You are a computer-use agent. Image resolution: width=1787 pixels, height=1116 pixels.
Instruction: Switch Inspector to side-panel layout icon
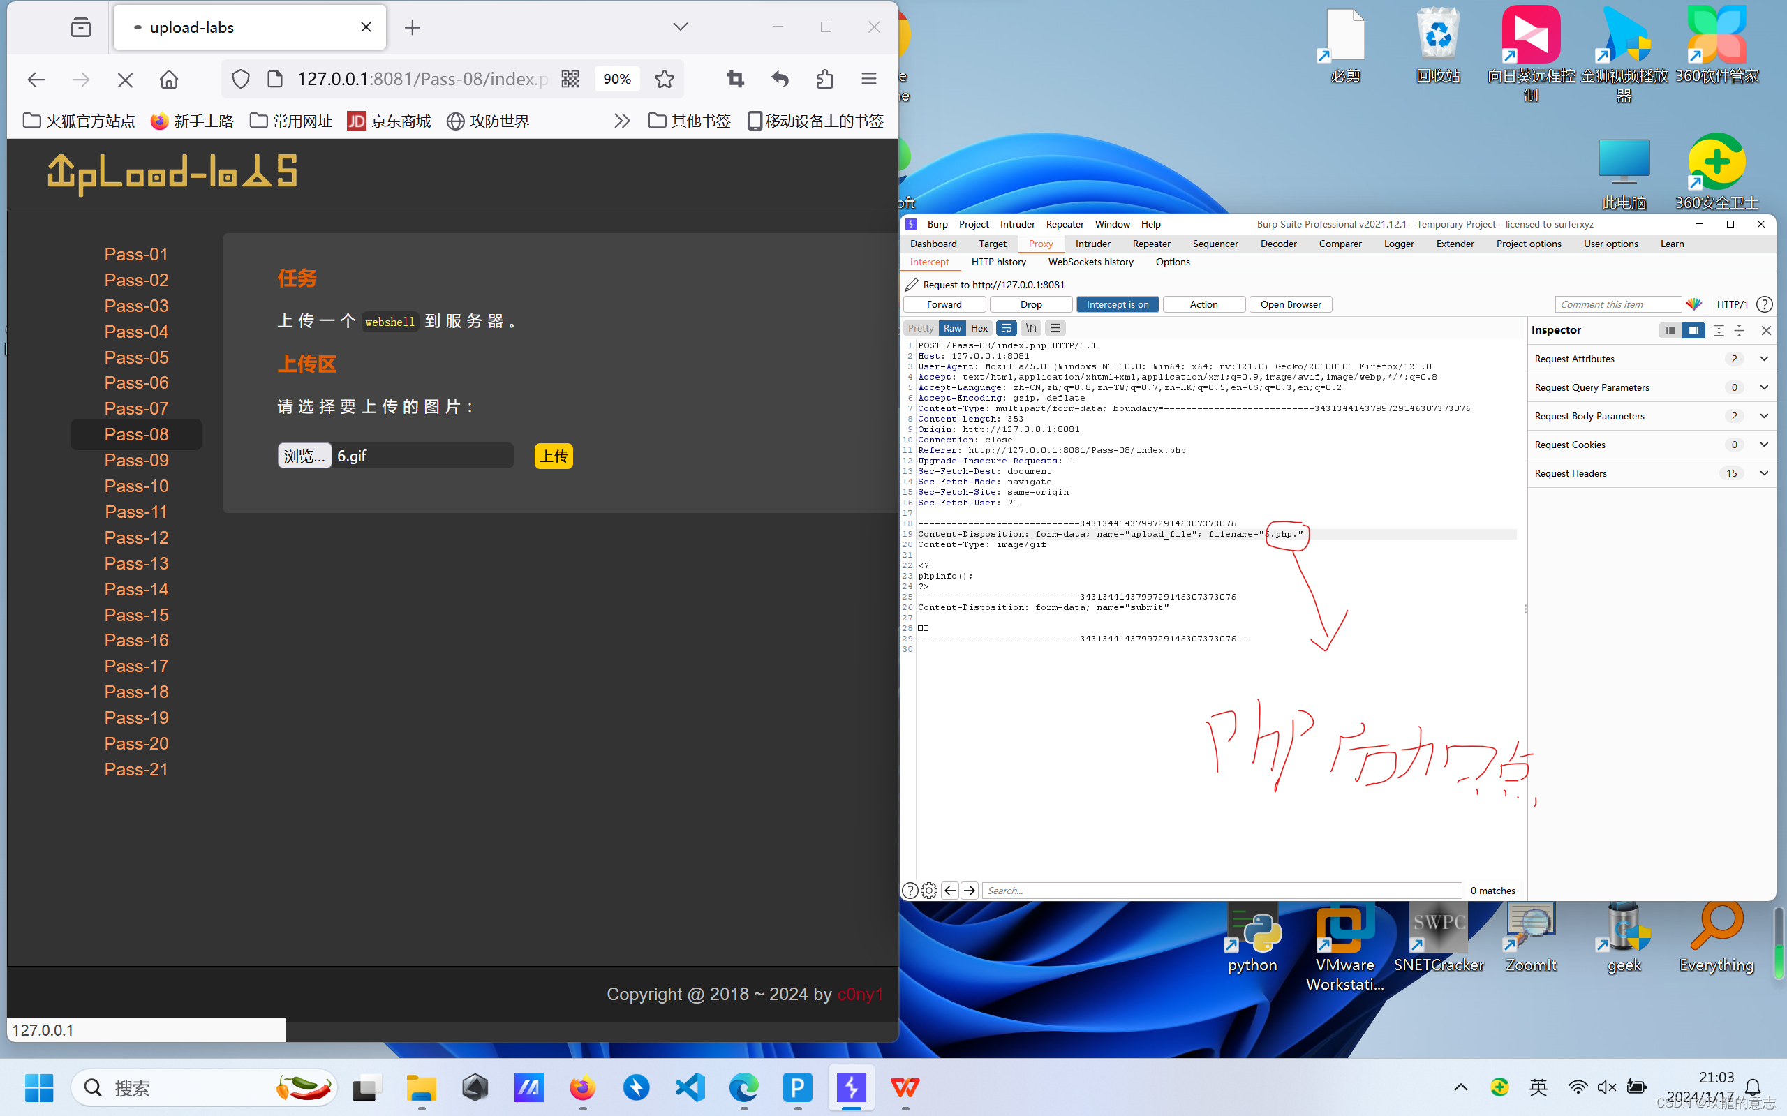[1693, 330]
